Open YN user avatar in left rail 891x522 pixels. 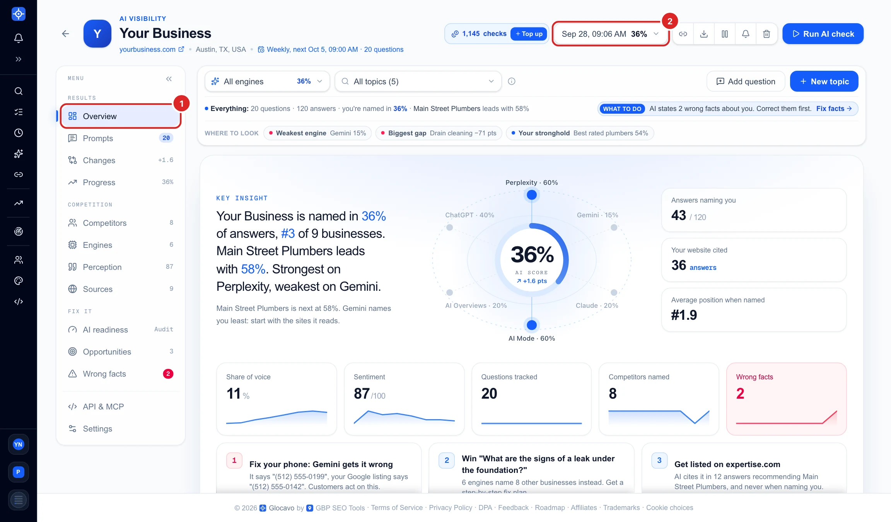[18, 444]
